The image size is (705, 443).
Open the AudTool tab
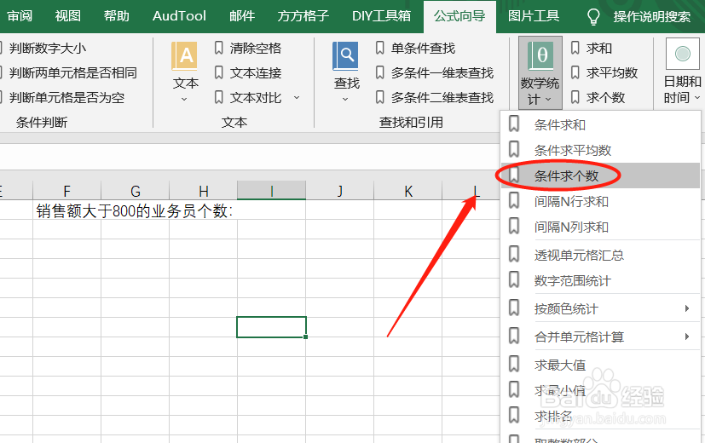pyautogui.click(x=179, y=16)
